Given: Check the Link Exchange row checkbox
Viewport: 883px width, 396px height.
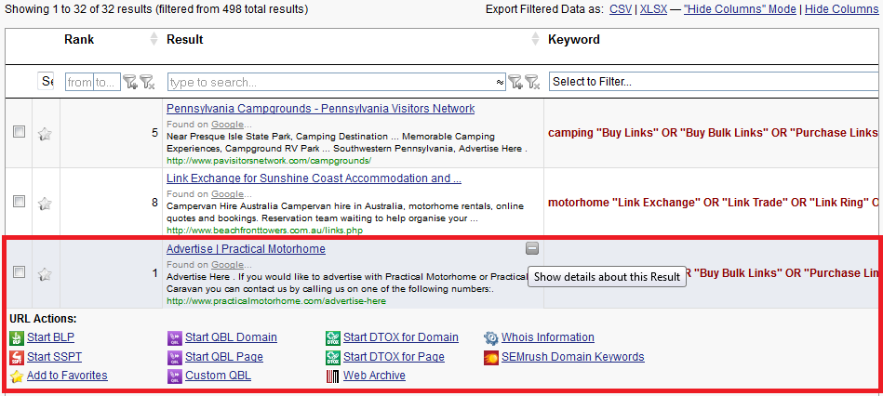Looking at the screenshot, I should [x=20, y=202].
